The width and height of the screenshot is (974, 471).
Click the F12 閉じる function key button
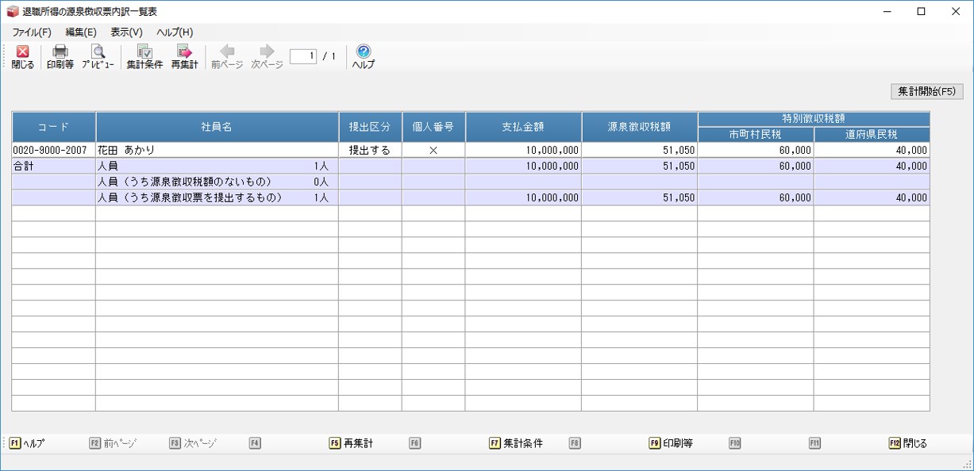coord(908,444)
